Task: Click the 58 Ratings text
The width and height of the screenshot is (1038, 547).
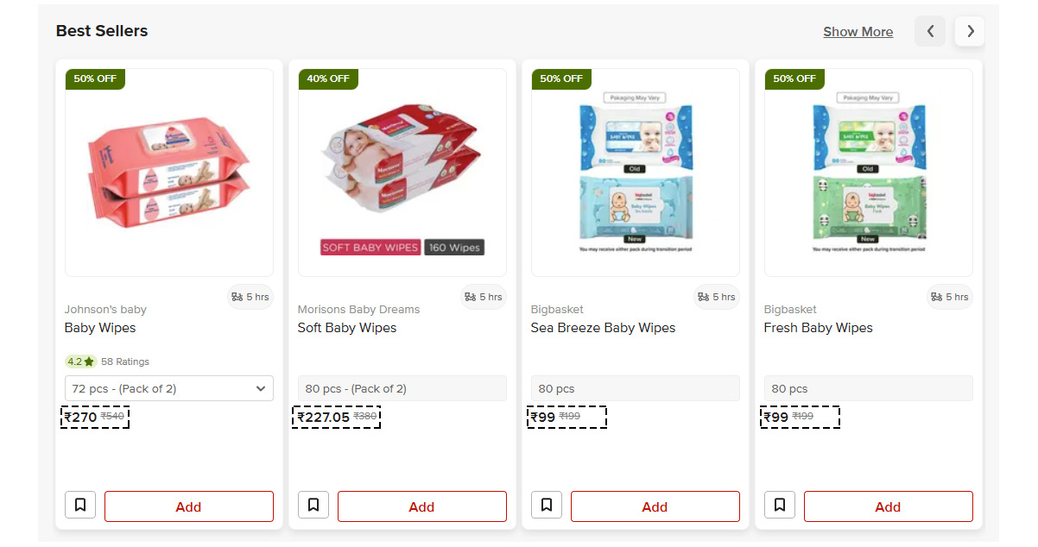Action: [x=125, y=362]
